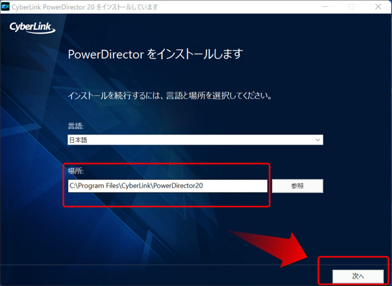The image size is (392, 286).
Task: Click the 'インストールを続行するには' instruction text
Action: click(x=170, y=95)
